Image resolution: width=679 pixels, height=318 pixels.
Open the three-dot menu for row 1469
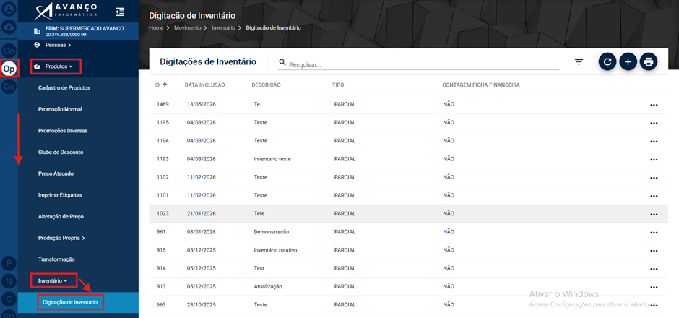click(x=654, y=105)
